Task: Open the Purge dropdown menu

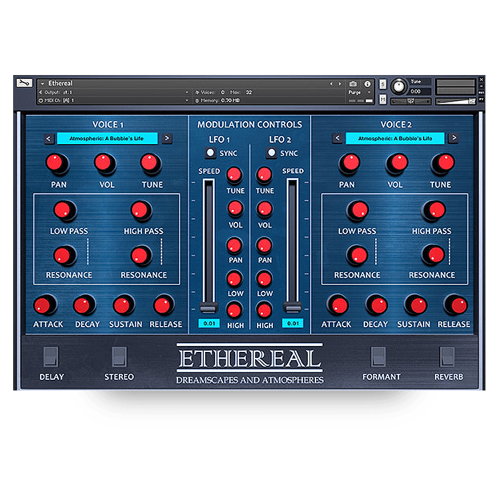Action: click(x=359, y=92)
